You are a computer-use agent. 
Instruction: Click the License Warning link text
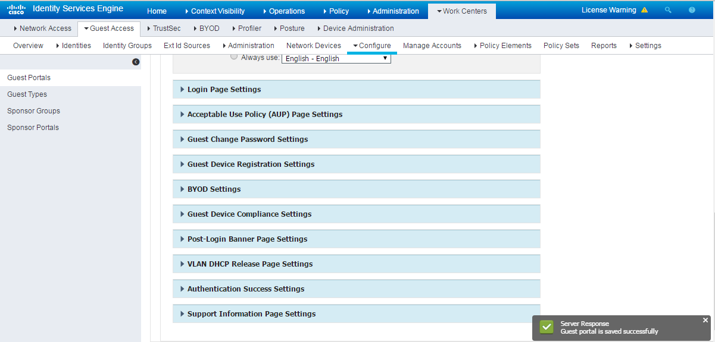pyautogui.click(x=608, y=10)
